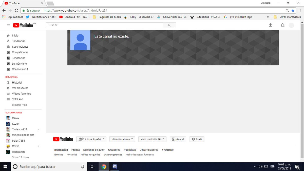Open the notifications bell

click(x=283, y=25)
